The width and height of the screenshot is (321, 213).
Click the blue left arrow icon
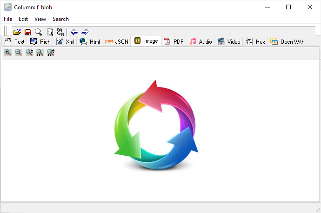tap(74, 32)
